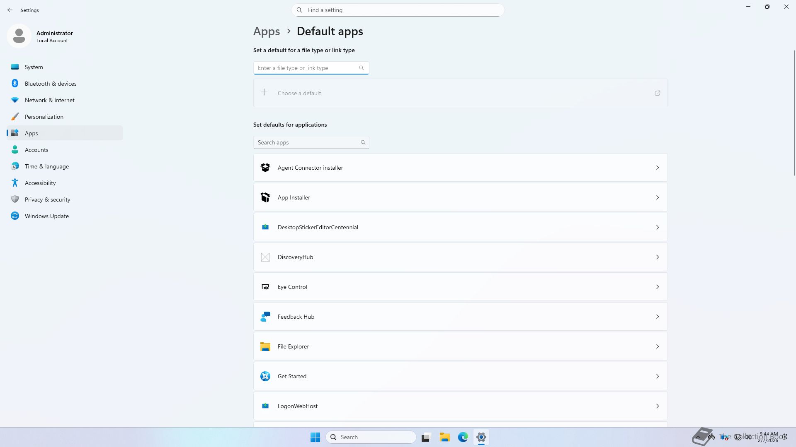
Task: Click the Get Started app icon
Action: (265, 376)
